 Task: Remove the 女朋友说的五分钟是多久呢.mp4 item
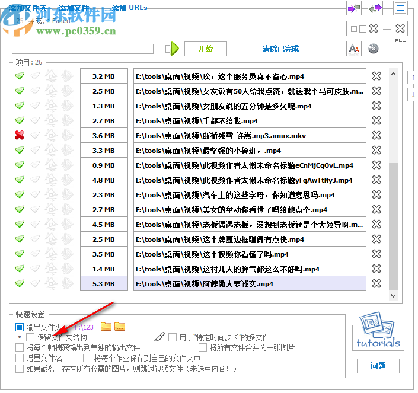(x=376, y=106)
